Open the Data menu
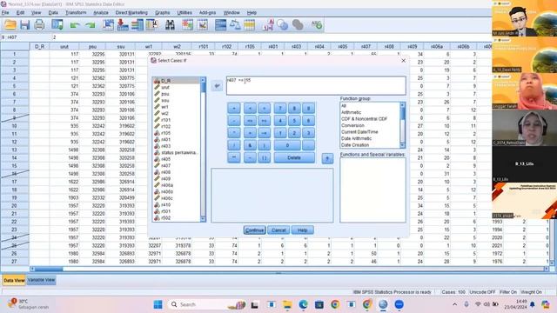The image size is (557, 313). tap(53, 12)
